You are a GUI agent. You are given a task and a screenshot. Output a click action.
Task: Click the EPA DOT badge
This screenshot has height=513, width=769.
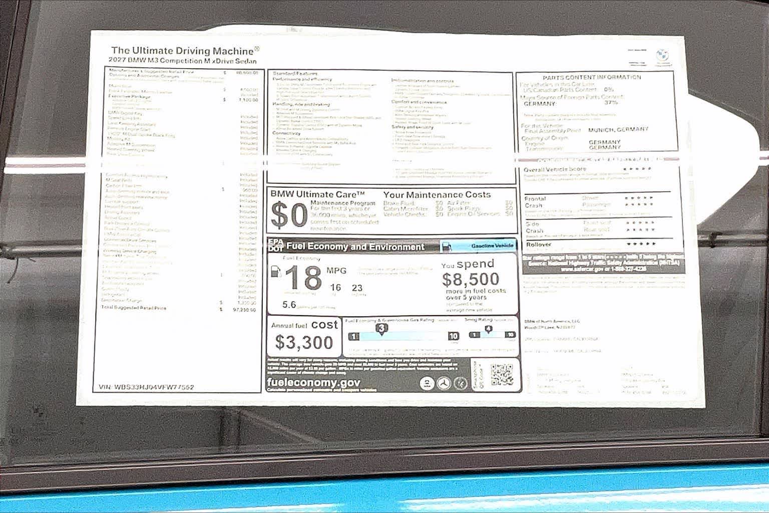pos(275,245)
